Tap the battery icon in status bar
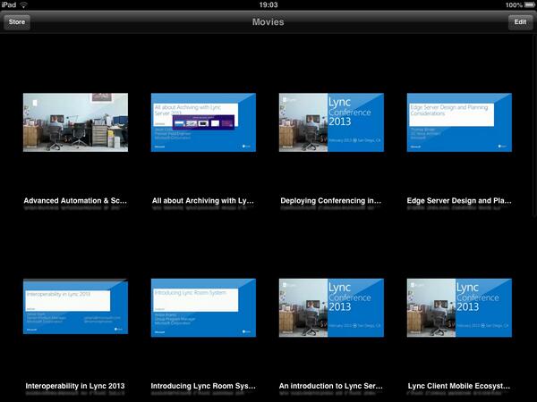The width and height of the screenshot is (537, 402). click(x=530, y=4)
